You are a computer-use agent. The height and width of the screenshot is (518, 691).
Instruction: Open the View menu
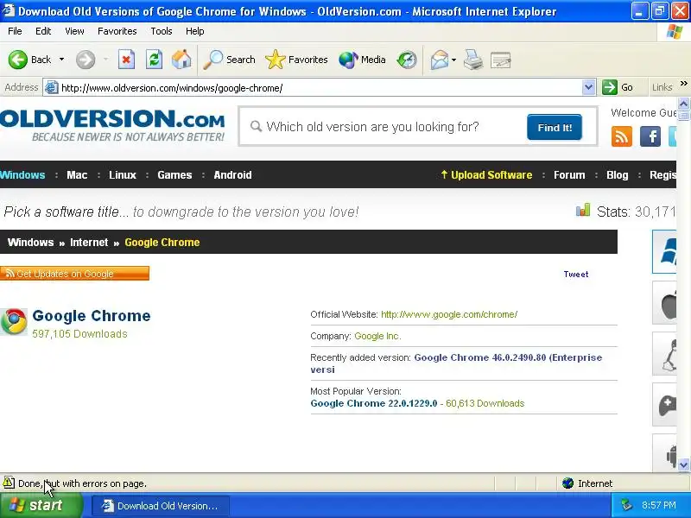click(74, 31)
